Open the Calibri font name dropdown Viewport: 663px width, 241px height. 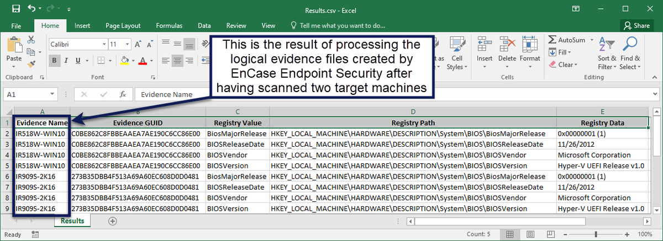tap(103, 44)
